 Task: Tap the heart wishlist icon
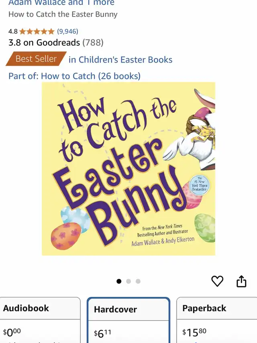pos(217,281)
